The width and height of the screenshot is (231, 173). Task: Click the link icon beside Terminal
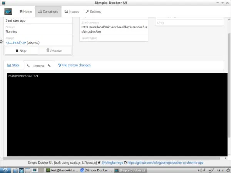tap(49, 66)
